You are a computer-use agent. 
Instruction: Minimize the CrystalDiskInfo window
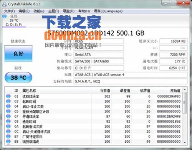[166, 3]
